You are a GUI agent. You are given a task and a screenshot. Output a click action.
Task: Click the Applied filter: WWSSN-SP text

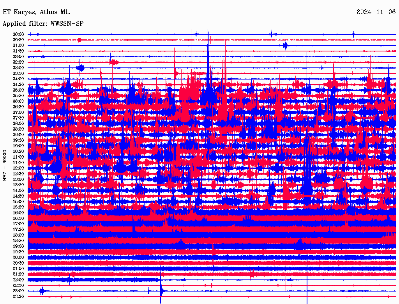tap(43, 24)
